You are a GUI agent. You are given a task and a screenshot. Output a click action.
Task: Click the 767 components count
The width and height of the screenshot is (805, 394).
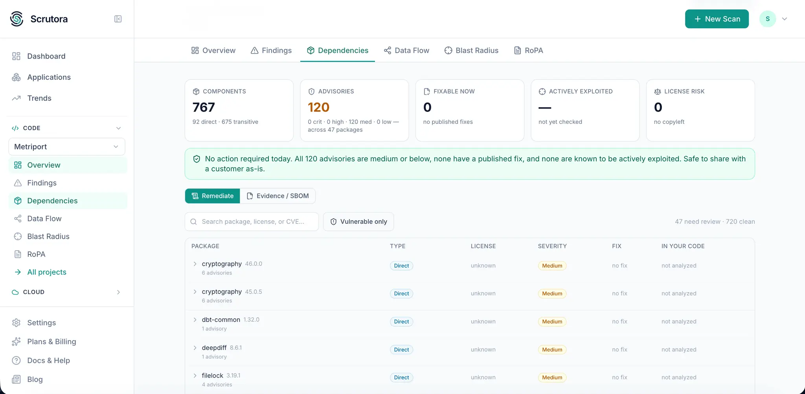[204, 107]
